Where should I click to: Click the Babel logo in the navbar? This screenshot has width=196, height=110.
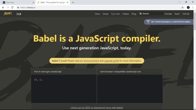coord(8,13)
